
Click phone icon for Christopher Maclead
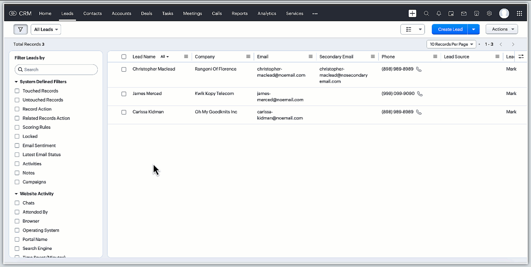coord(419,69)
